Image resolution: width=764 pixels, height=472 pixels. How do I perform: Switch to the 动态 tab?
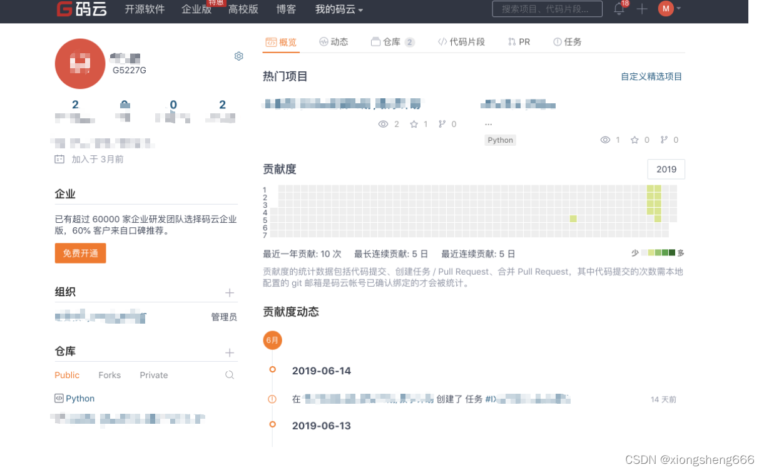tap(335, 41)
